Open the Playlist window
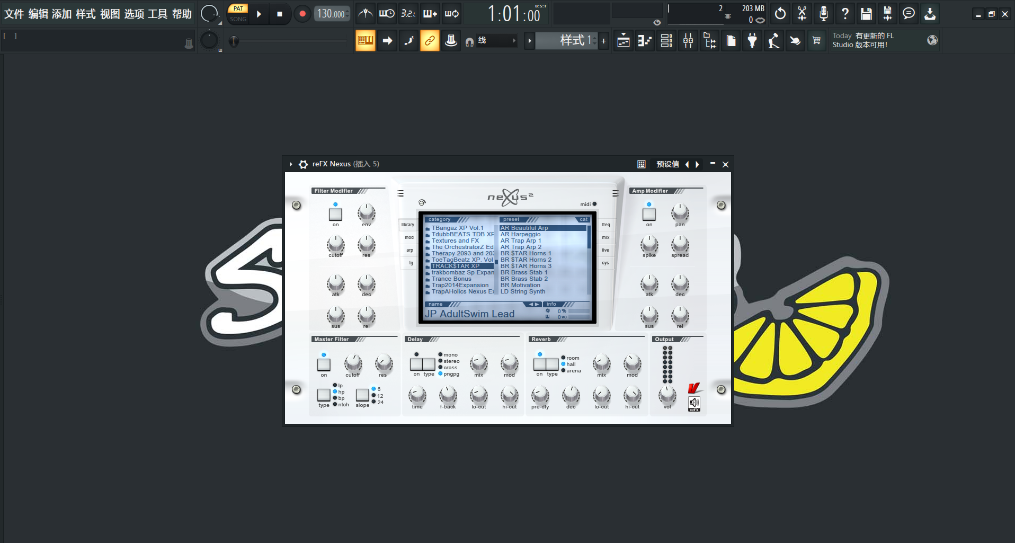The width and height of the screenshot is (1015, 543). (623, 40)
